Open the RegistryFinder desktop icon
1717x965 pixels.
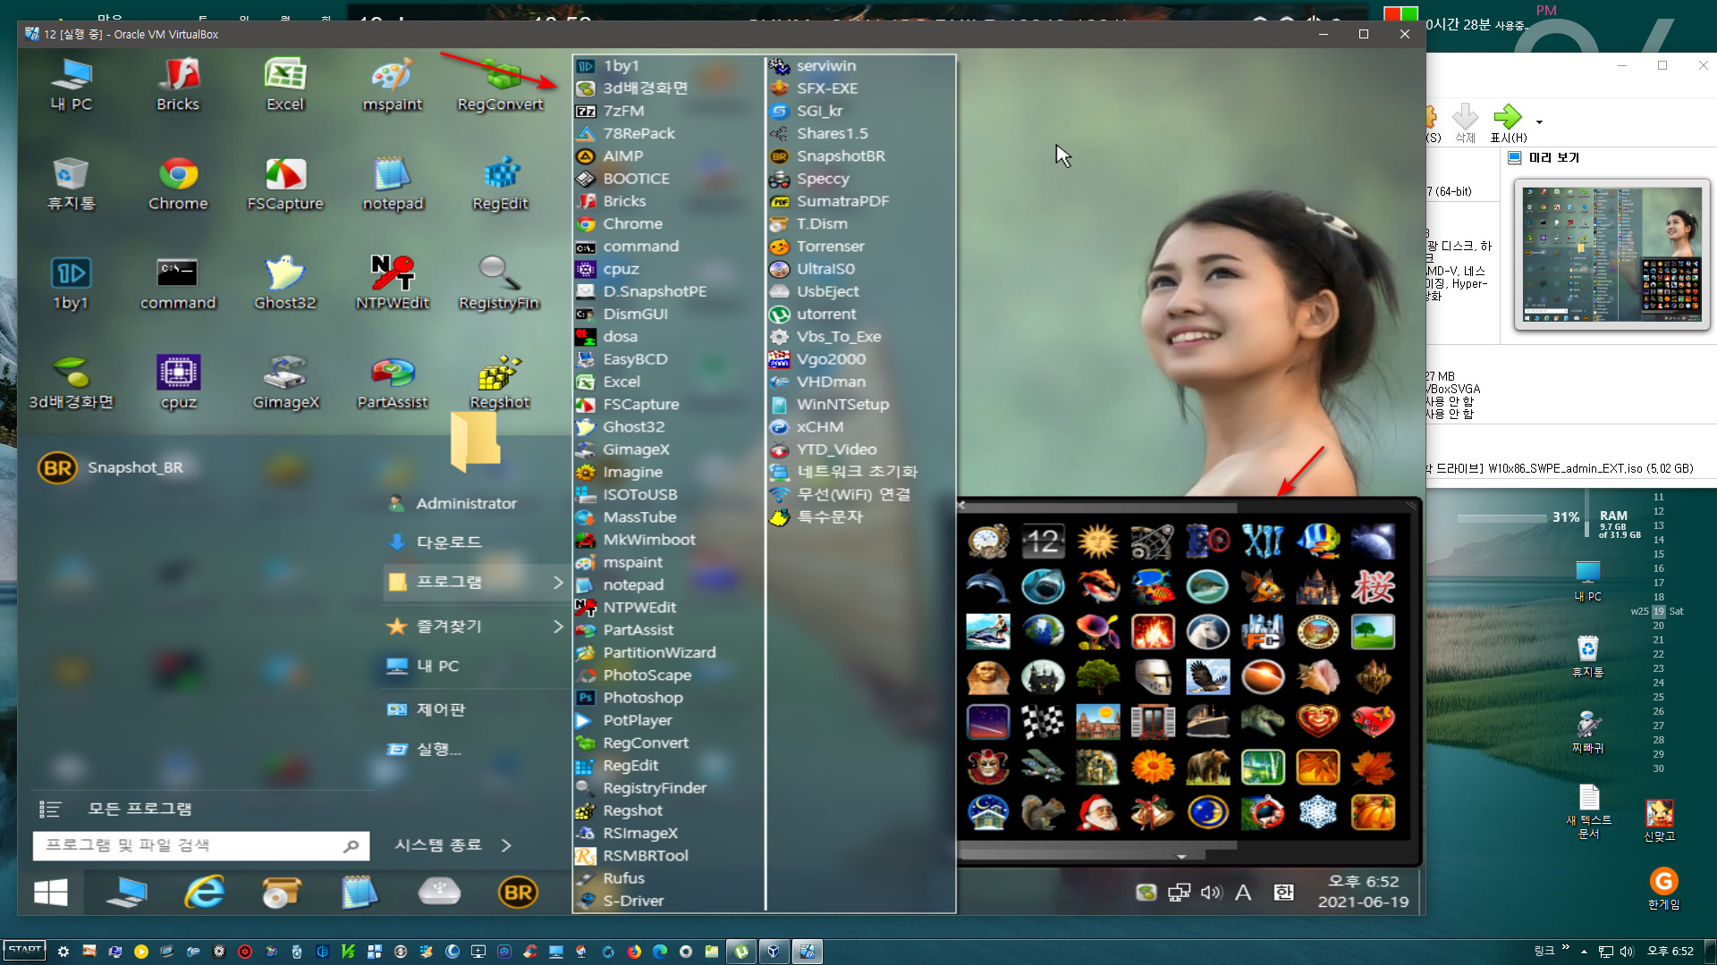(500, 282)
